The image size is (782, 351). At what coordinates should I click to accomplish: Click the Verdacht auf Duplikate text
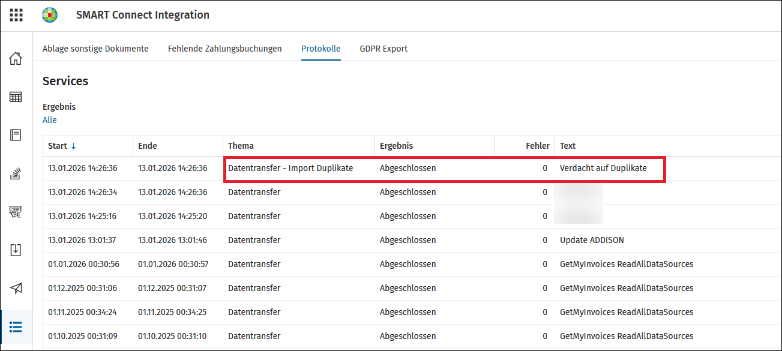(603, 169)
